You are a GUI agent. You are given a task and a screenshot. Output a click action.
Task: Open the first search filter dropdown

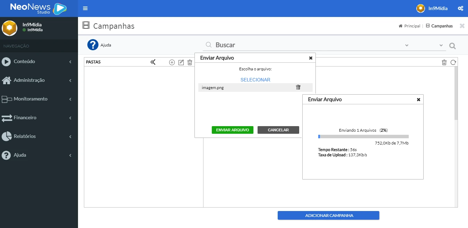tap(407, 45)
